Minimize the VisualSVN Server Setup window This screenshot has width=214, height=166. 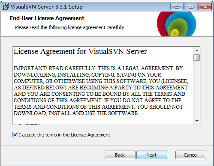[x=177, y=7]
